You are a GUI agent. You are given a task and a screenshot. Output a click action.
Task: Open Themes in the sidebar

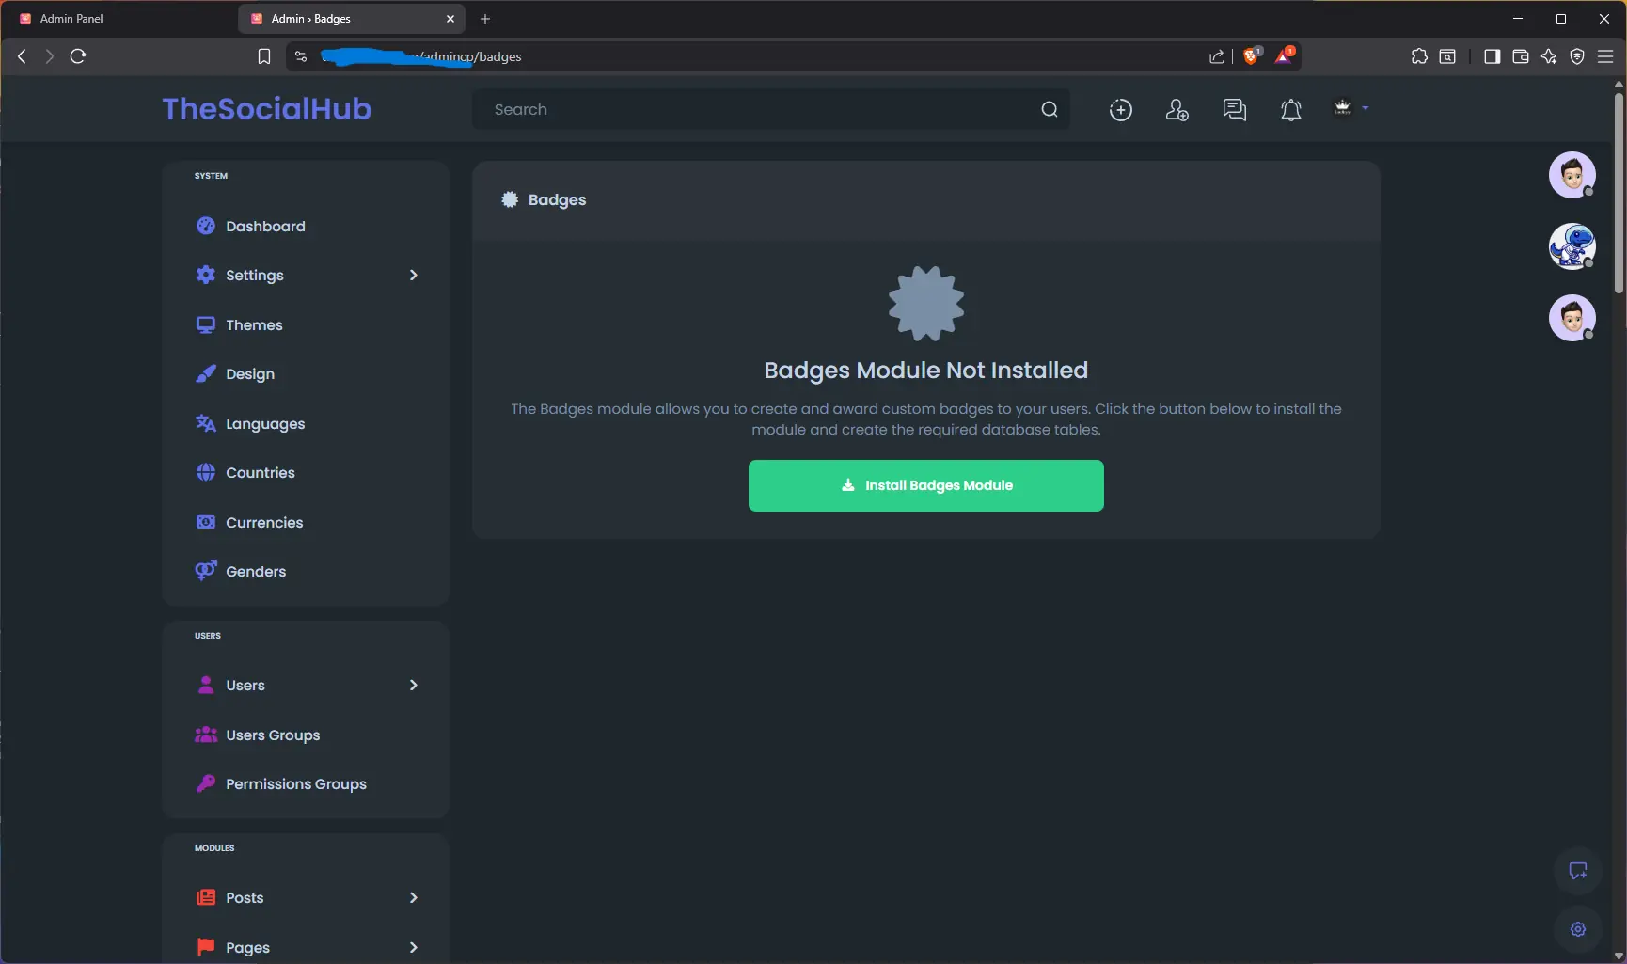point(254,325)
